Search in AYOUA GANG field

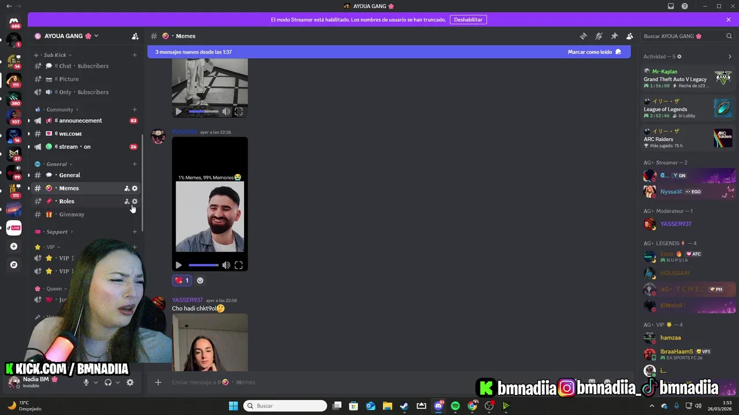pyautogui.click(x=688, y=36)
